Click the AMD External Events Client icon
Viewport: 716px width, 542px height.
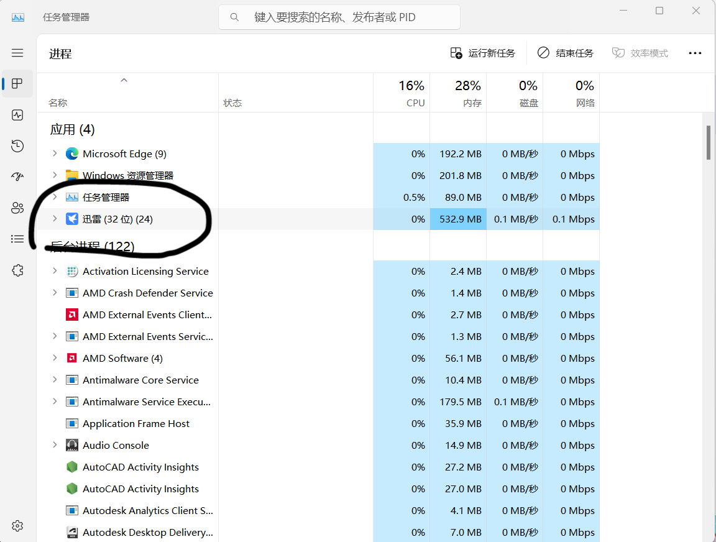71,315
